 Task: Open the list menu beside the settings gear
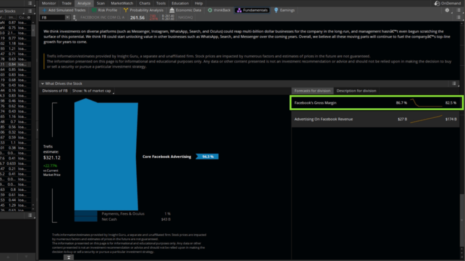click(x=459, y=10)
